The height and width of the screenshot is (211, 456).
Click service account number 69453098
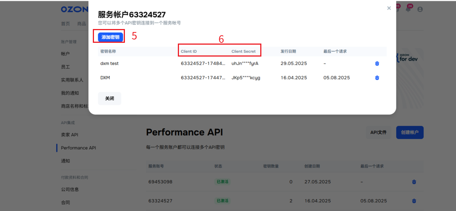point(160,182)
